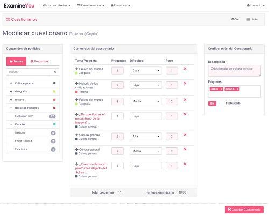The image size is (269, 215).
Task: Click the Etiquetas tags input box
Action: 235,91
